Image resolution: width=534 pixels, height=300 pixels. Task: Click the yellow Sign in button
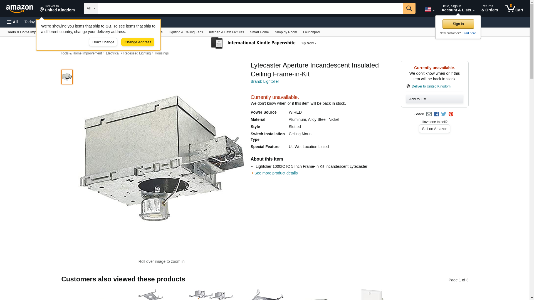point(458,24)
